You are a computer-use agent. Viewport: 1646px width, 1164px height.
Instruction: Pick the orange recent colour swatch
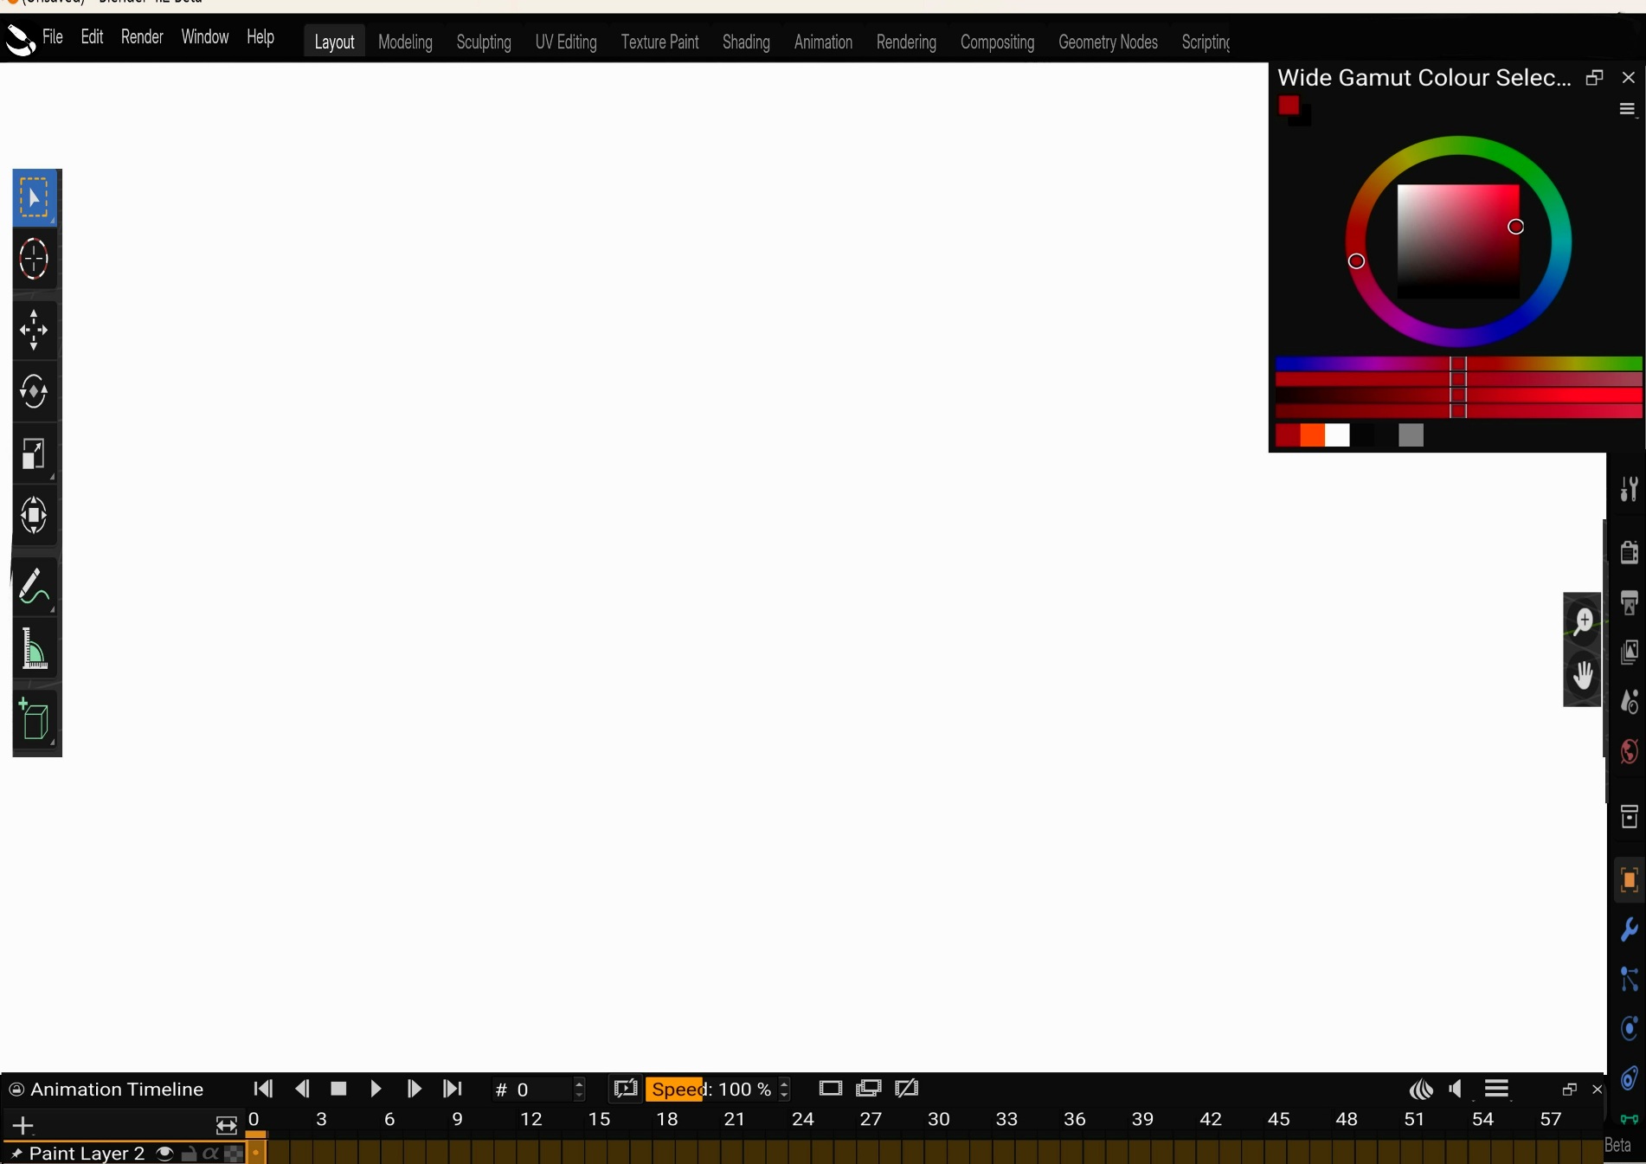click(1312, 435)
